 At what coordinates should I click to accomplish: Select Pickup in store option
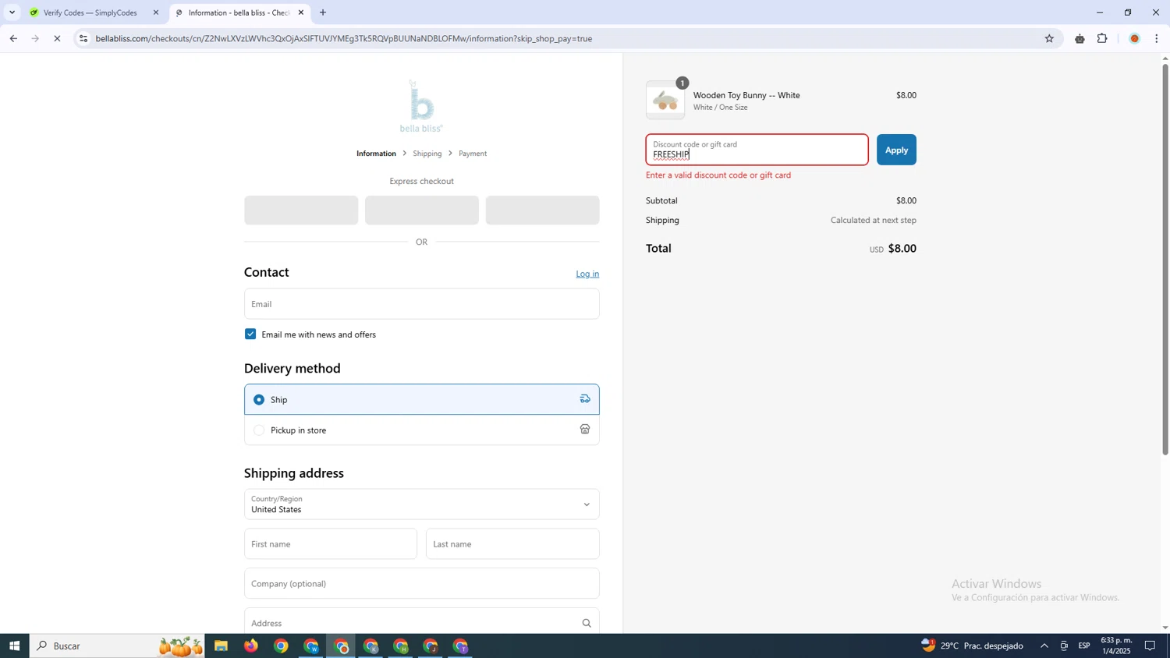point(421,430)
